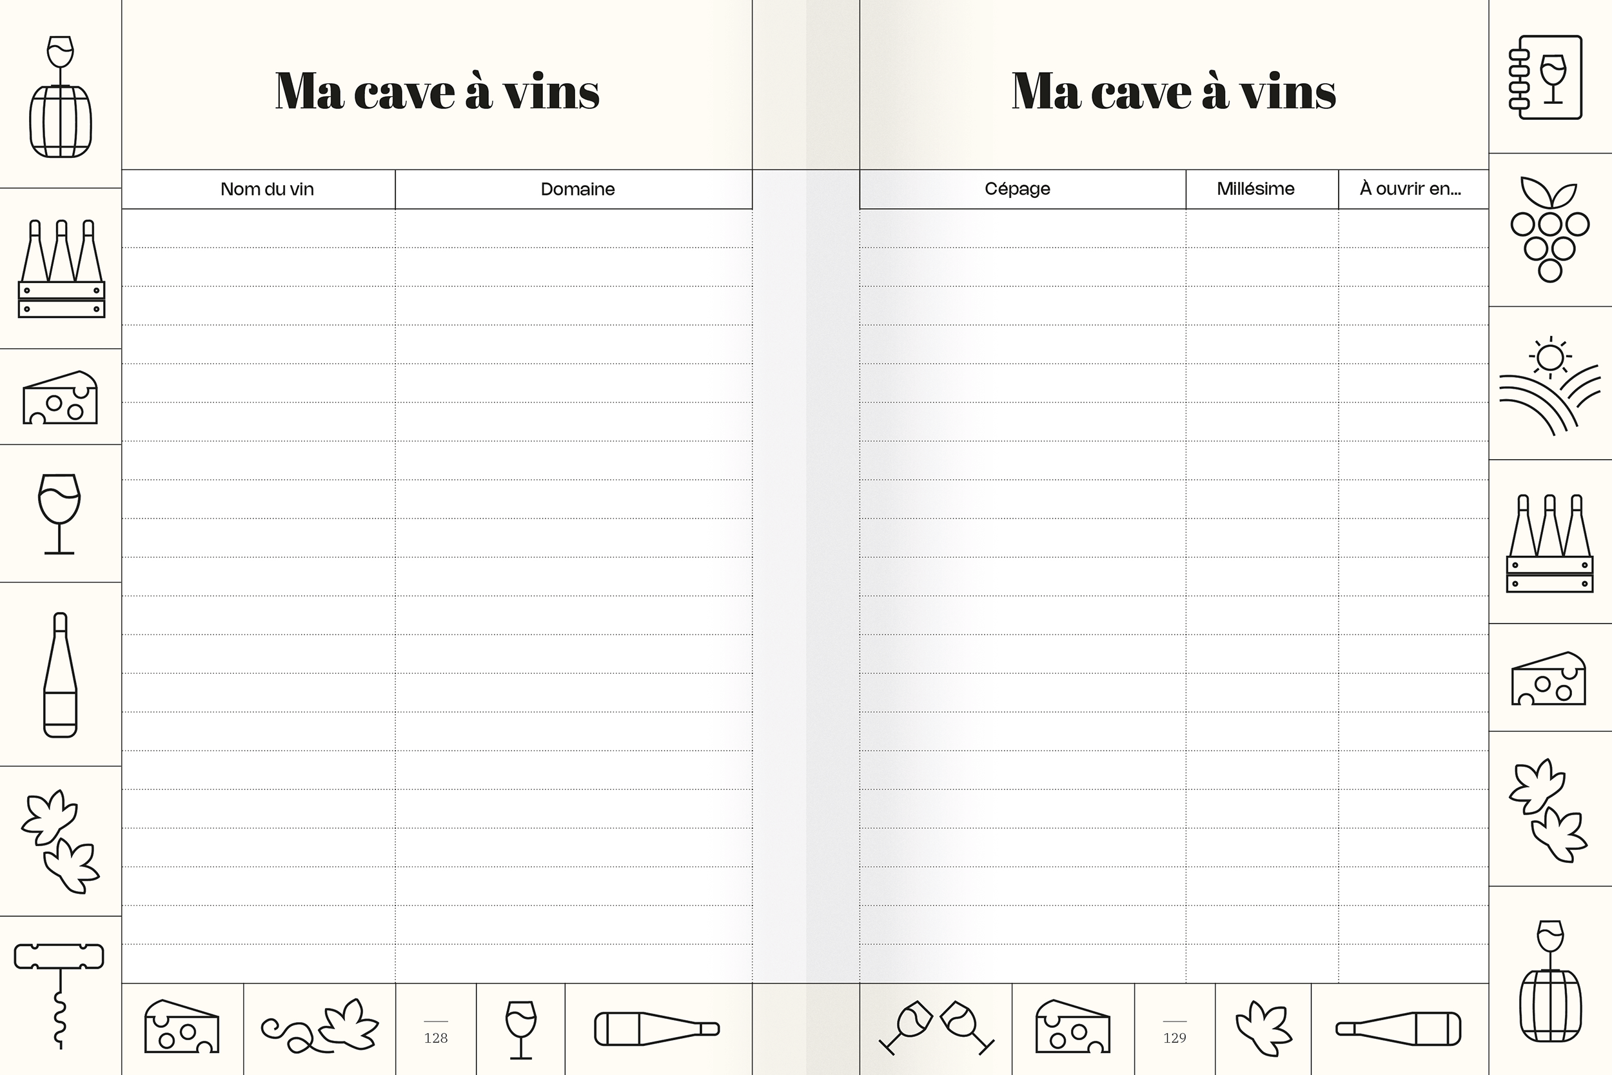The image size is (1612, 1075).
Task: Click the single vine leaf beside page number 129
Action: [1263, 1029]
